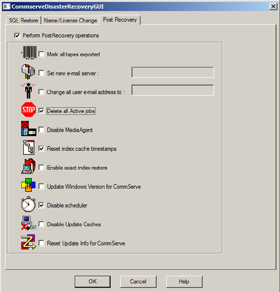Screen dimensions: 280x292
Task: Close the CommserveDisasterRecoveryGUI window
Action: (x=273, y=7)
